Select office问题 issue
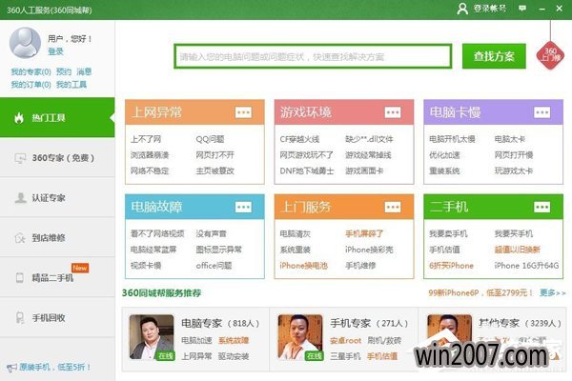572x381 pixels. 214,266
